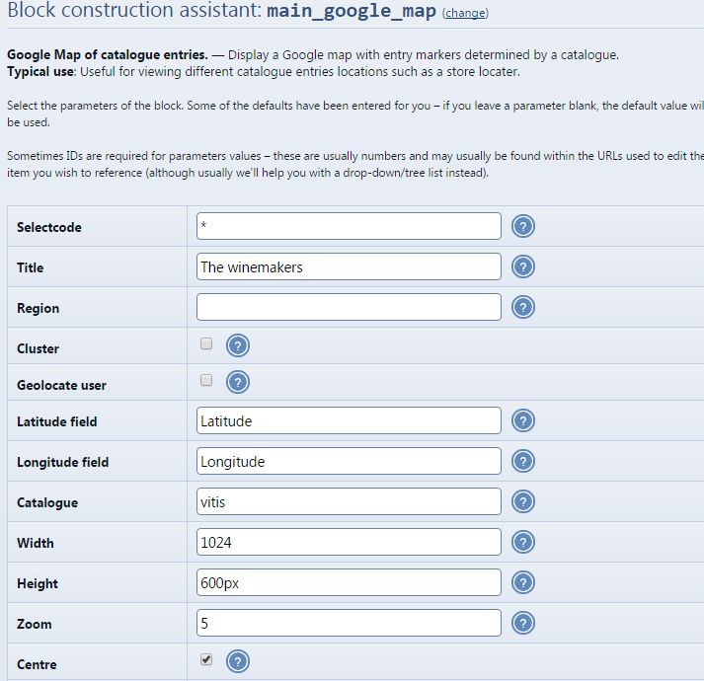The width and height of the screenshot is (704, 681).
Task: Enable the Cluster checkbox
Action: tap(206, 344)
